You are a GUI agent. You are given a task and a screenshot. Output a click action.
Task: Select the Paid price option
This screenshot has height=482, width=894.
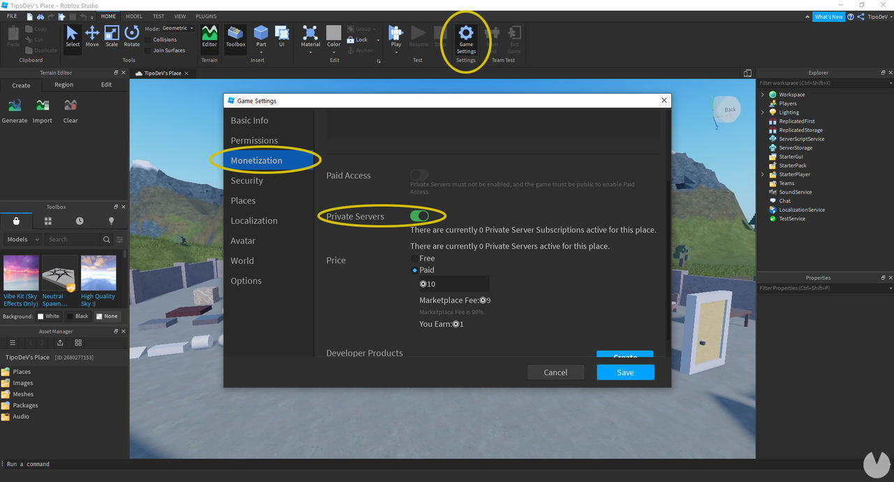click(415, 270)
